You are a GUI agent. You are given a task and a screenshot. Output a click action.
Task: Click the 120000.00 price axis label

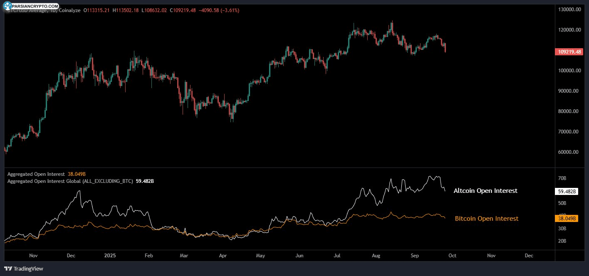coord(569,30)
